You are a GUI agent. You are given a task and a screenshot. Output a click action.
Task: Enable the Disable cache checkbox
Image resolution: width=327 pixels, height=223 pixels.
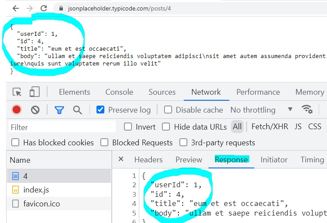click(x=168, y=110)
